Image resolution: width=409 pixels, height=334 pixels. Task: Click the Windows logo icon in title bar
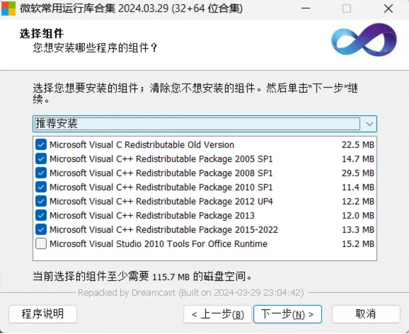coord(8,8)
